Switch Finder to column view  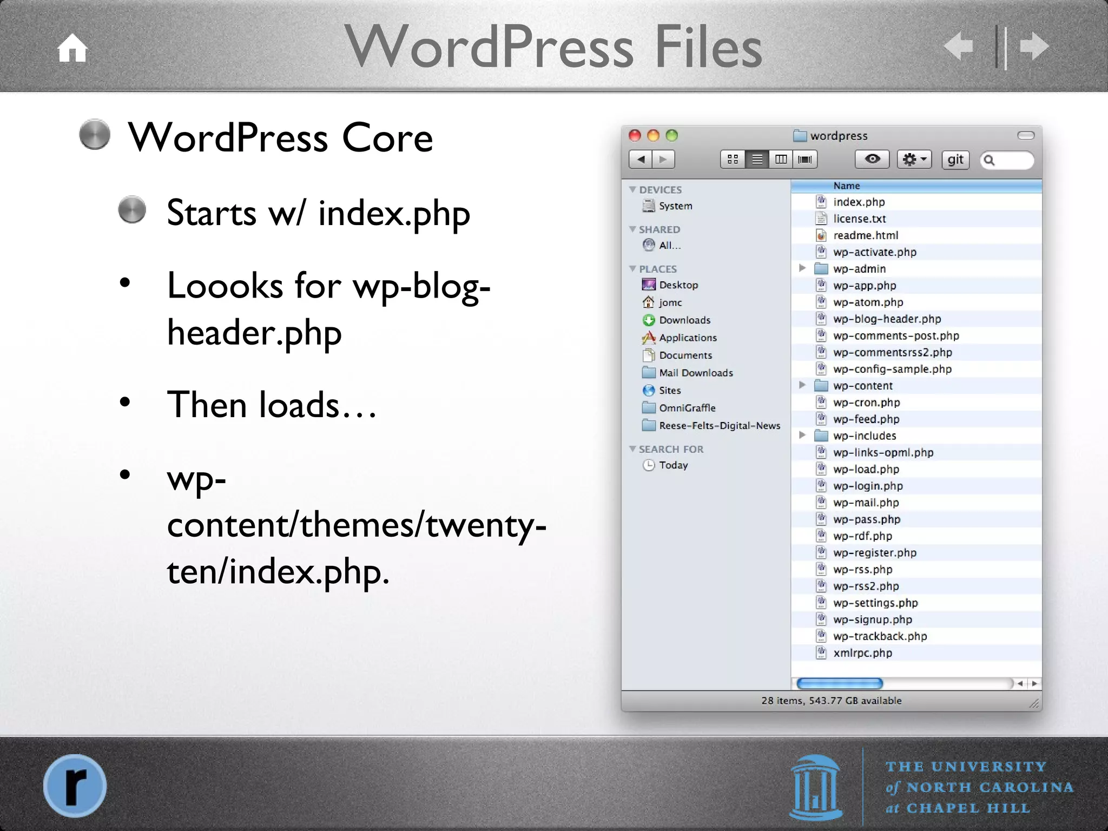781,159
